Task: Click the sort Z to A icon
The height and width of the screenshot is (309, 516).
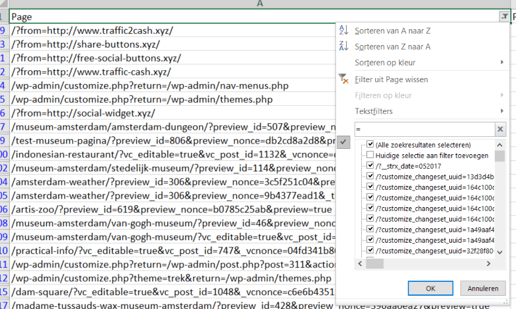Action: point(343,46)
